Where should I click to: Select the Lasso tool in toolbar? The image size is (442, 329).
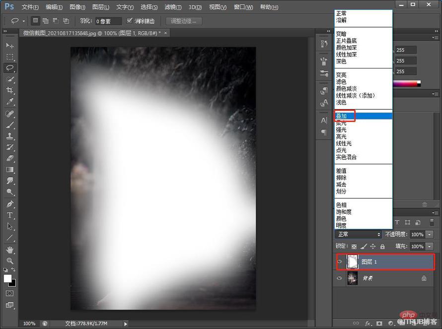10,68
